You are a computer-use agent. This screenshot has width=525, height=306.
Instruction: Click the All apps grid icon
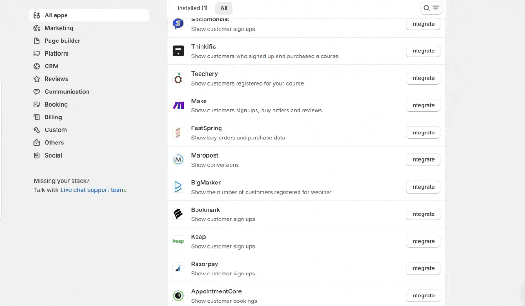pos(36,15)
